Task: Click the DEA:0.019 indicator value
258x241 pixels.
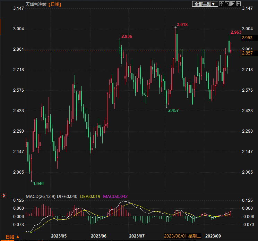Action: point(90,197)
